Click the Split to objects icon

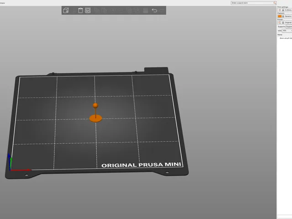pyautogui.click(x=129, y=10)
